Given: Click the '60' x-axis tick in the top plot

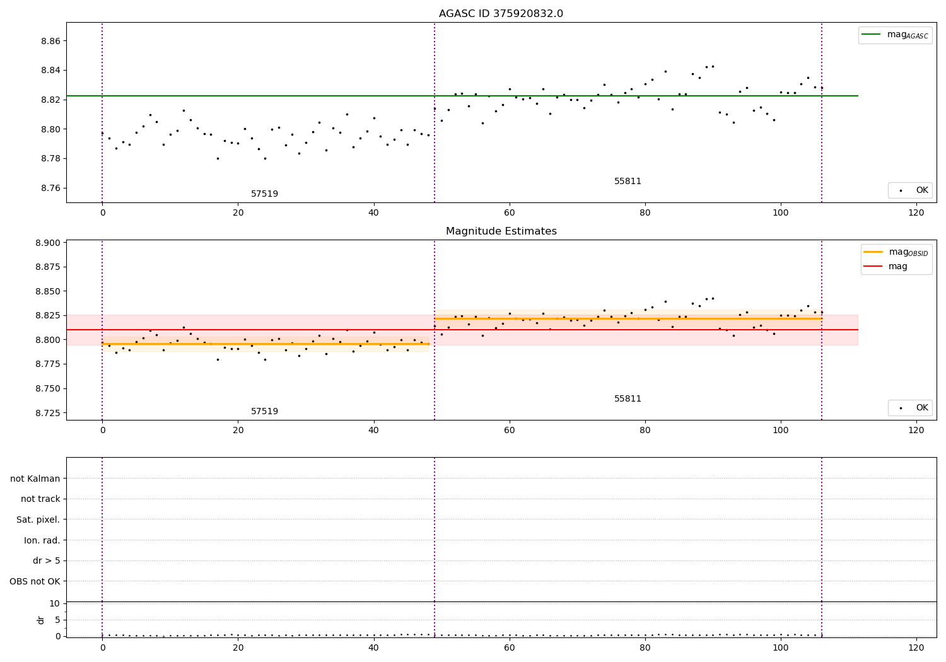Looking at the screenshot, I should (x=510, y=213).
